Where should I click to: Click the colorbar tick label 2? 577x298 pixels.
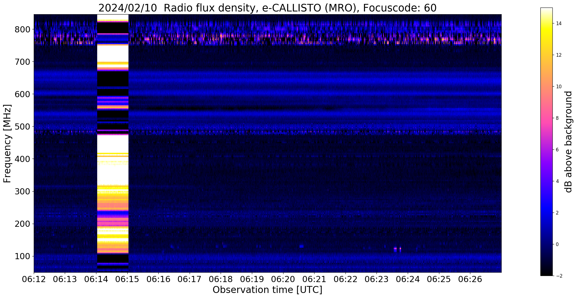click(557, 213)
